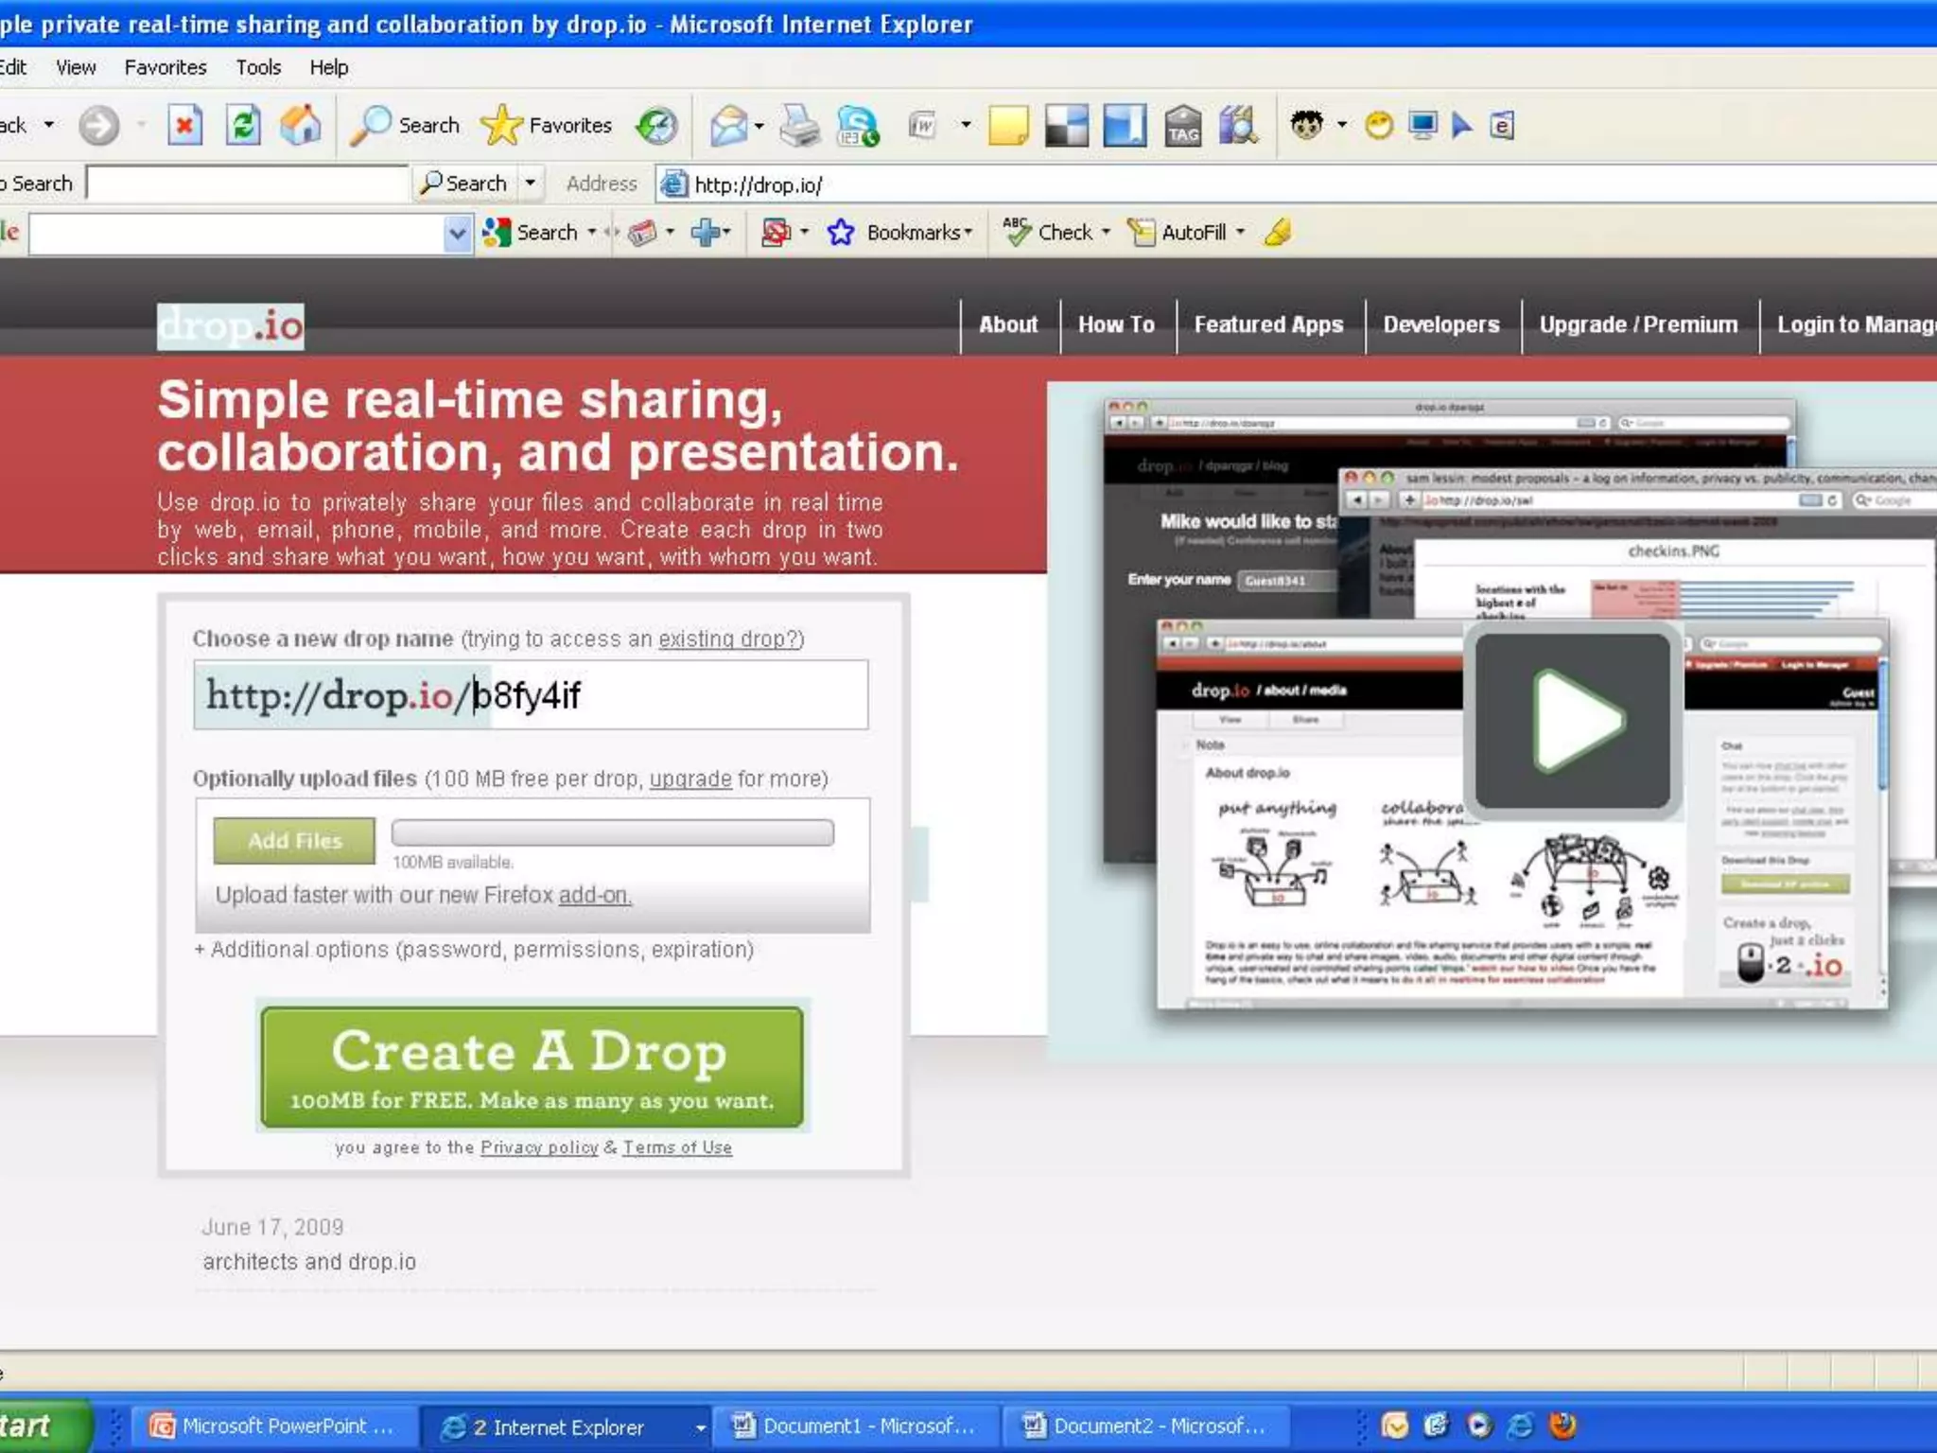Expand Additional options (password, permissions, expiration)

[x=474, y=949]
